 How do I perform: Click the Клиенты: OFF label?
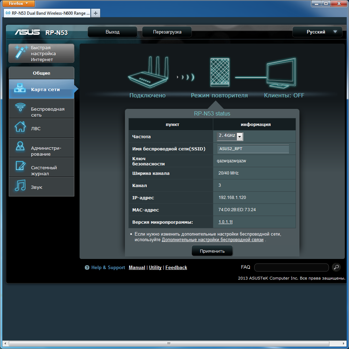[284, 95]
